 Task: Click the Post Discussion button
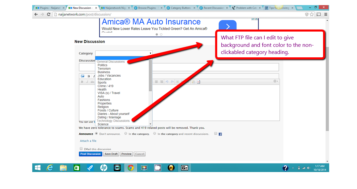pos(90,154)
